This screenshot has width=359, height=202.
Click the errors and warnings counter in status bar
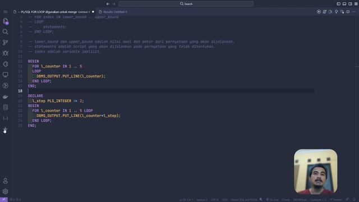pos(15,200)
